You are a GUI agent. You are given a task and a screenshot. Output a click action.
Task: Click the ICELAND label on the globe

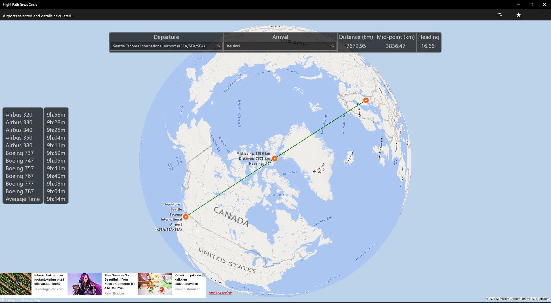point(350,157)
